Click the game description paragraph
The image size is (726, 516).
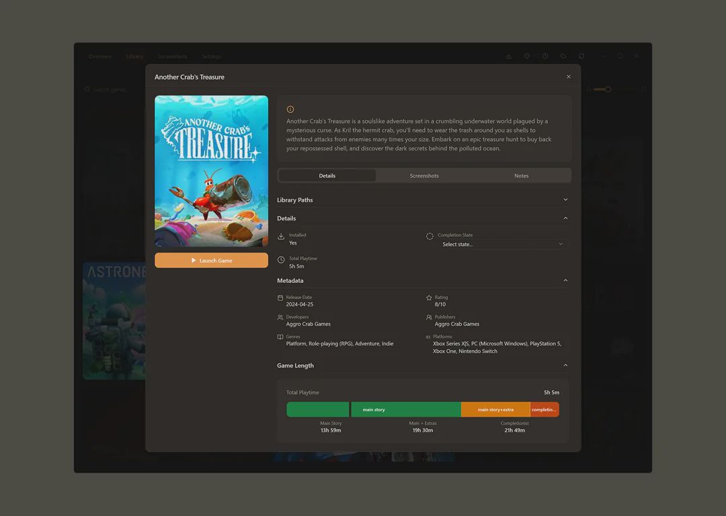tap(419, 134)
